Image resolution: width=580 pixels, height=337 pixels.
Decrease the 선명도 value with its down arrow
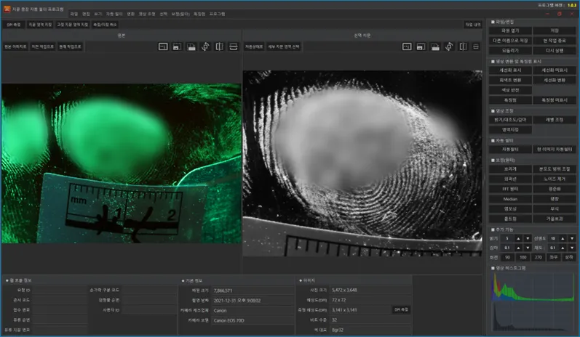tap(572, 238)
